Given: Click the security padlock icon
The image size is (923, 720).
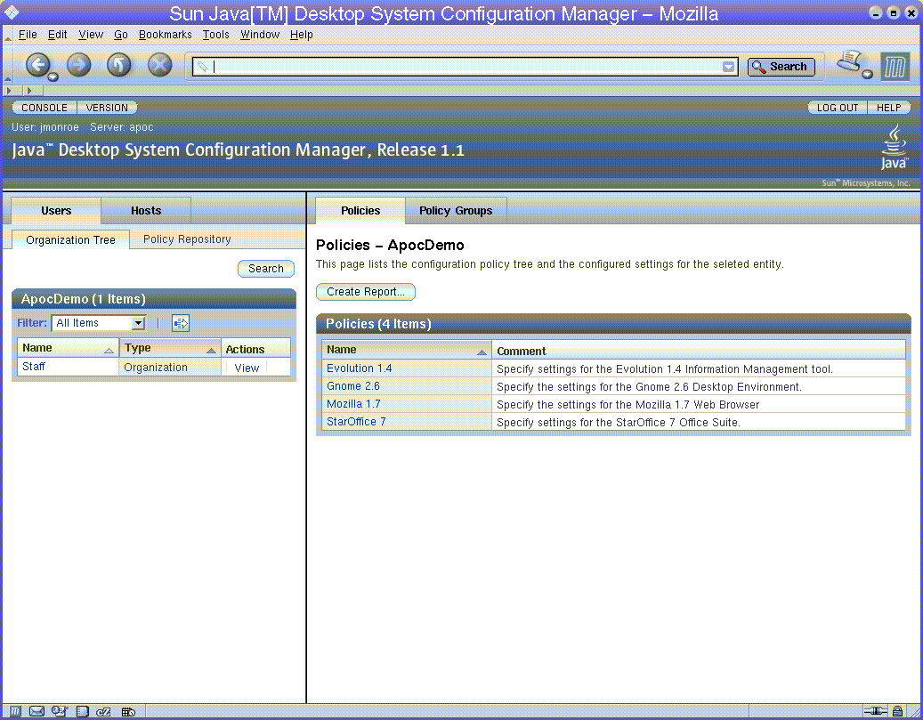Looking at the screenshot, I should (897, 711).
